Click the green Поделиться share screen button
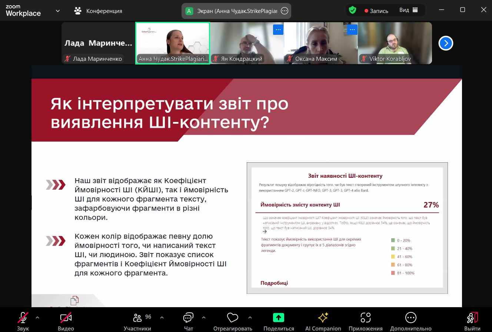Image resolution: width=492 pixels, height=332 pixels. point(279,321)
